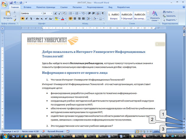Switch to Web Layout view
Viewport: 186px width, 139px height.
[x=144, y=131]
